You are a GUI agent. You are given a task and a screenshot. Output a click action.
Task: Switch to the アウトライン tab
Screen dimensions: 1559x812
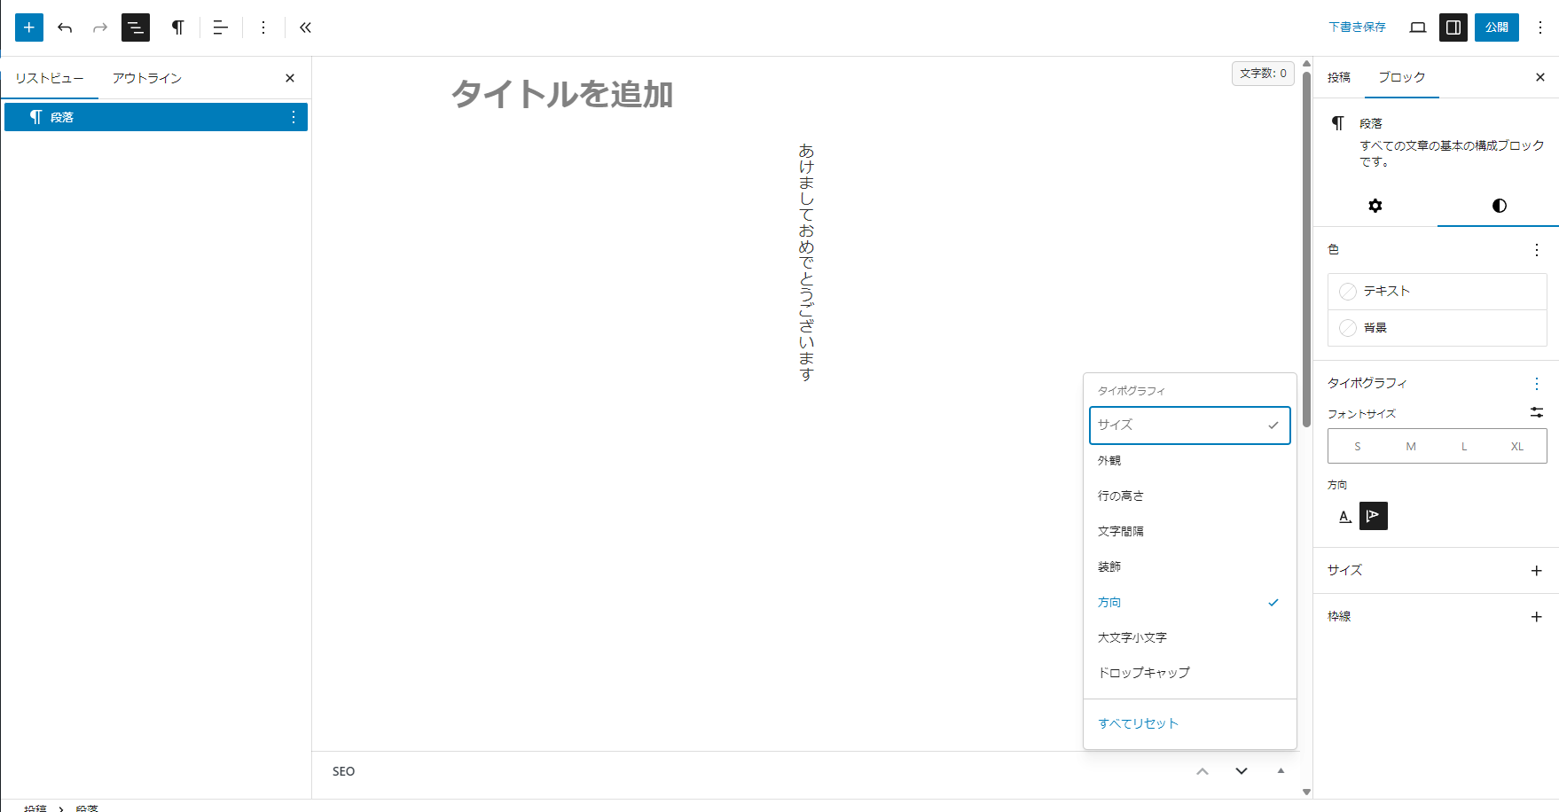(147, 78)
